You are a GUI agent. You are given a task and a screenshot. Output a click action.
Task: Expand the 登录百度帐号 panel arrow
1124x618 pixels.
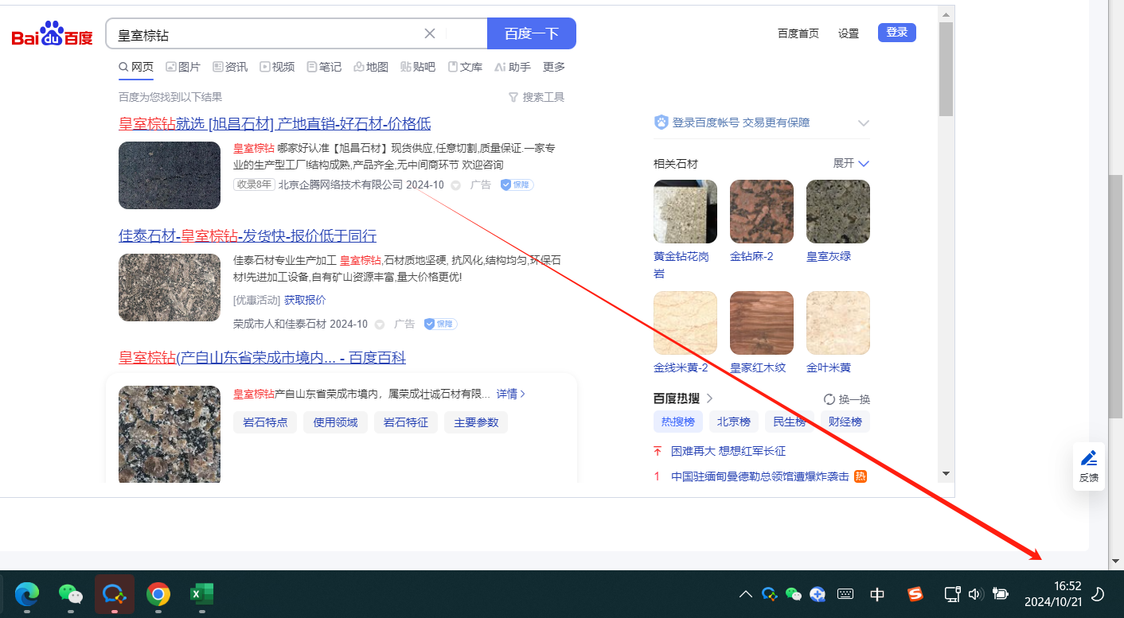pyautogui.click(x=863, y=123)
